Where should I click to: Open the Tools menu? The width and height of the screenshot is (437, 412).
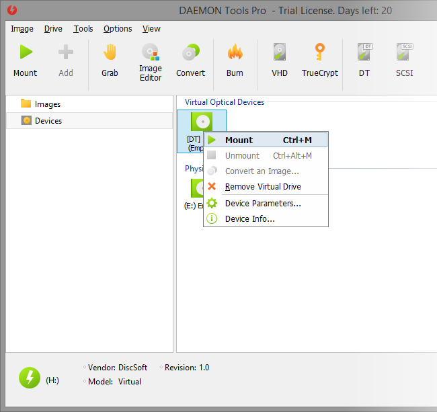[83, 29]
